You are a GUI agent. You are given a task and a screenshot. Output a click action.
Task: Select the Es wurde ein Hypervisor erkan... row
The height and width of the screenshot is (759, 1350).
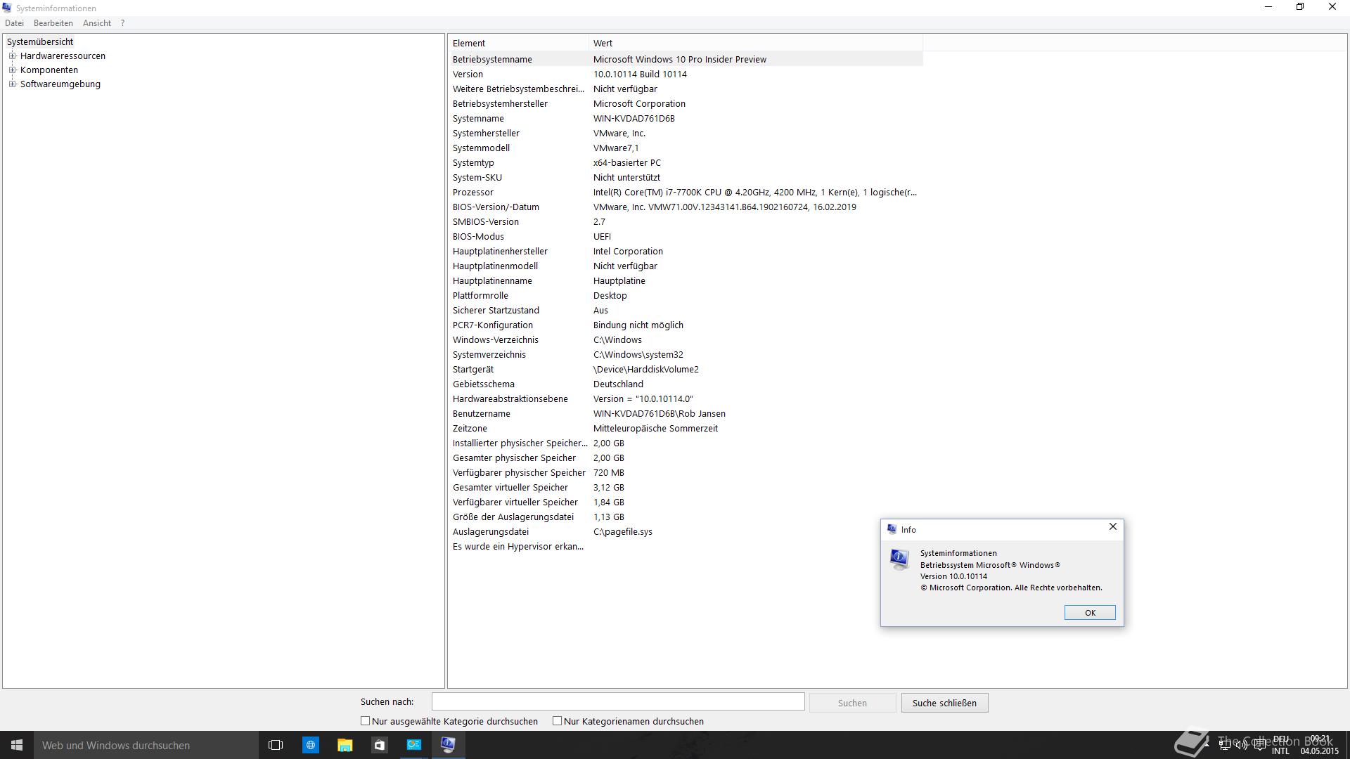[x=686, y=546]
